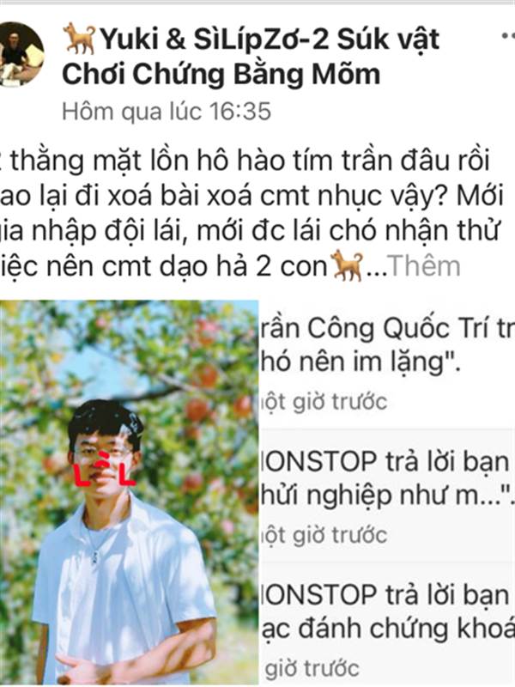Screen dimensions: 515x687
Task: Click the dog emoji before Yuki
Action: pyautogui.click(x=79, y=39)
